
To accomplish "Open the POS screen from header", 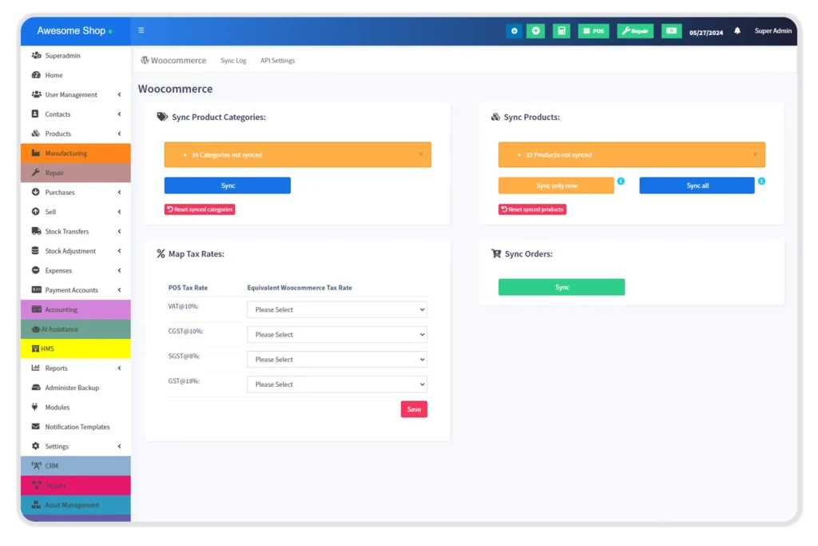I will [x=593, y=31].
